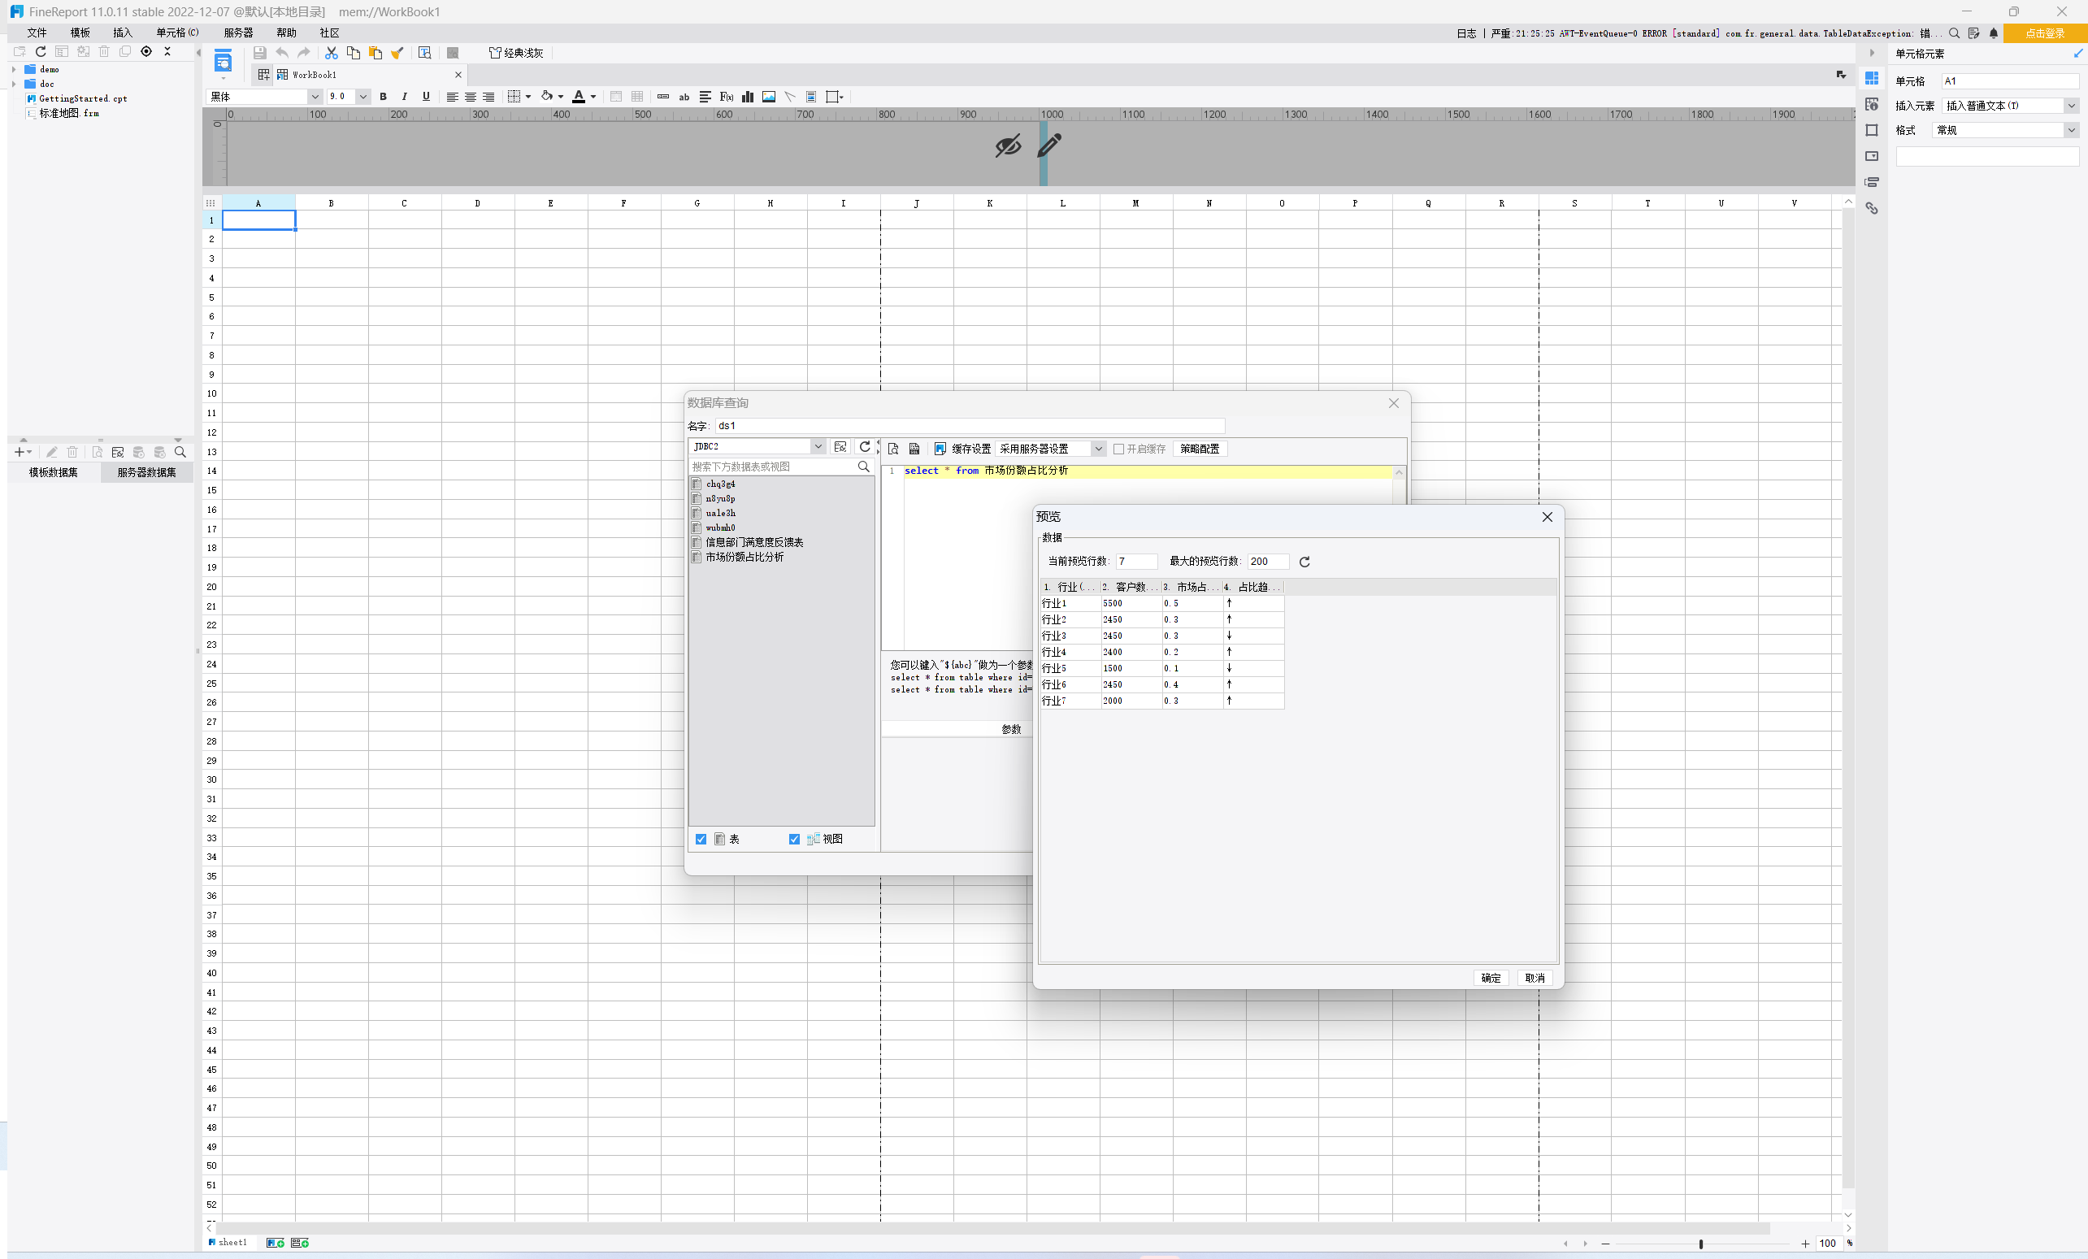Open the 采用服务器设置 cache dropdown

pyautogui.click(x=1097, y=449)
